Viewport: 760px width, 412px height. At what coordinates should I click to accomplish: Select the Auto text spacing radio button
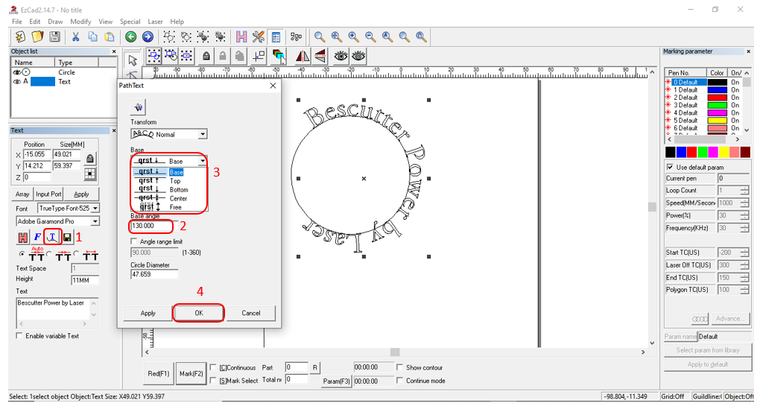[x=22, y=254]
